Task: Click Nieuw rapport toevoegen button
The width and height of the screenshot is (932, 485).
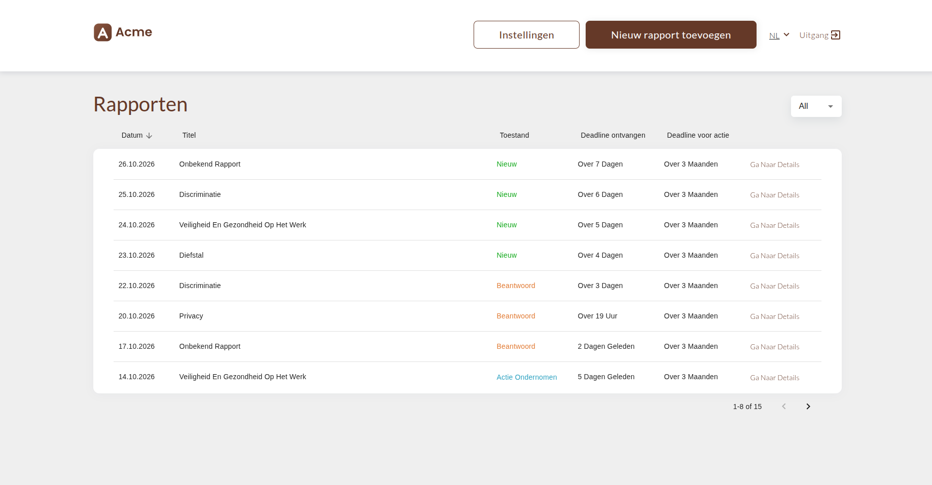Action: click(x=671, y=35)
